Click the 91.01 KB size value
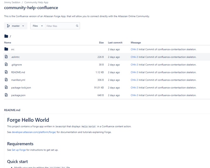 coord(99,88)
